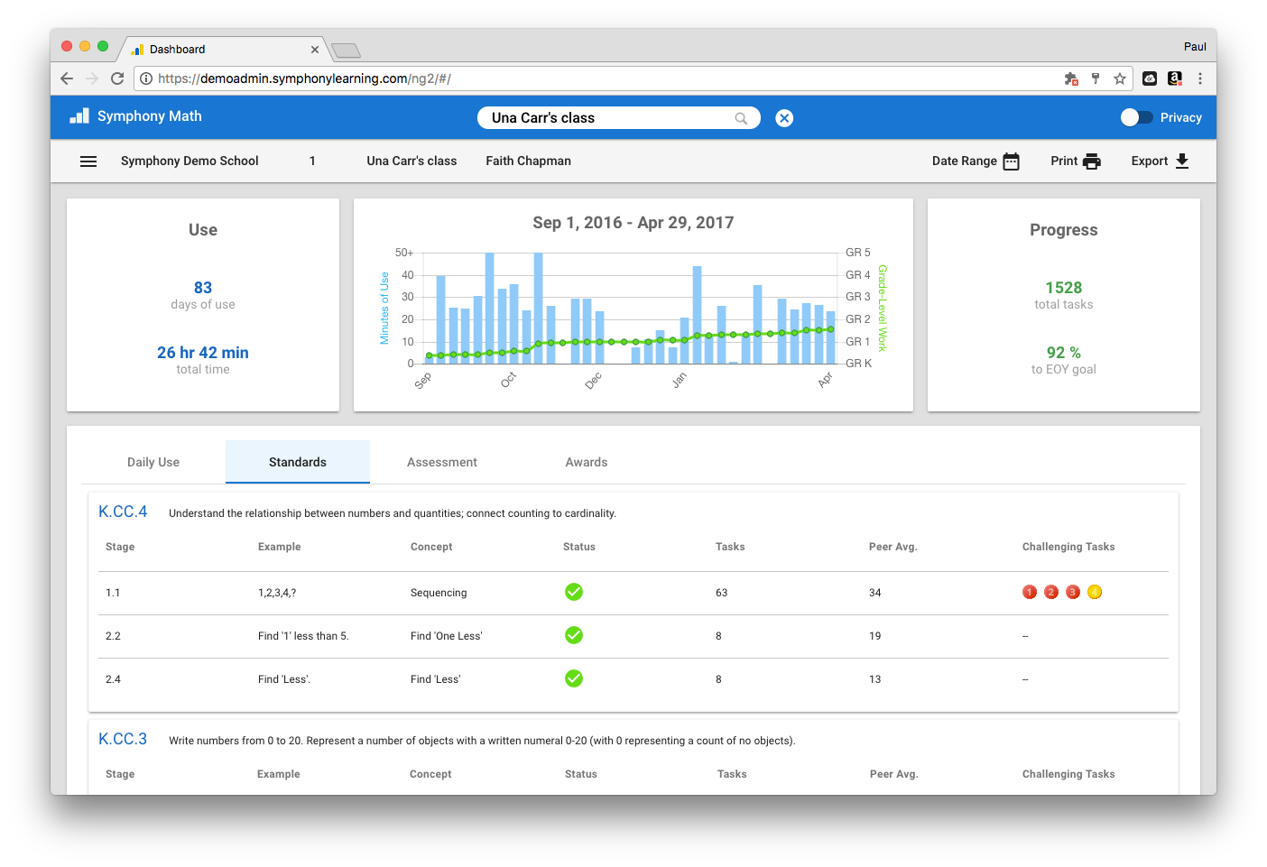Viewport: 1267px width, 867px height.
Task: Click the Minutes of Use axis label
Action: 384,309
